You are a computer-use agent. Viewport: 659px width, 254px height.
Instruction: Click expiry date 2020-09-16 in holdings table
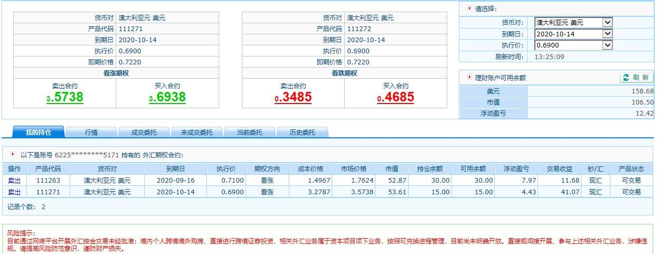(x=176, y=180)
